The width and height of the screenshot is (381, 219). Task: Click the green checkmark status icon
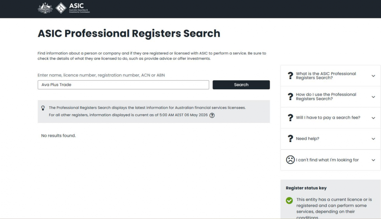click(x=289, y=200)
